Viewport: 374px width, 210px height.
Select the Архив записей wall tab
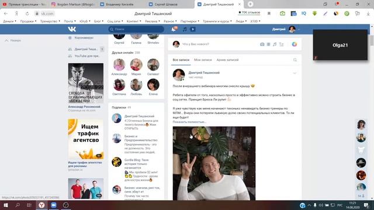click(227, 60)
